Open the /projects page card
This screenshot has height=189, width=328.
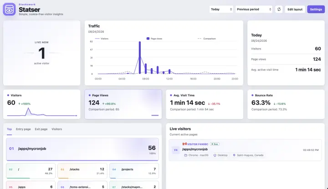click(x=134, y=171)
